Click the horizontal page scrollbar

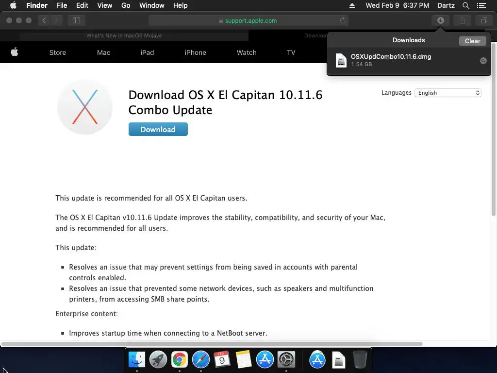(x=212, y=344)
